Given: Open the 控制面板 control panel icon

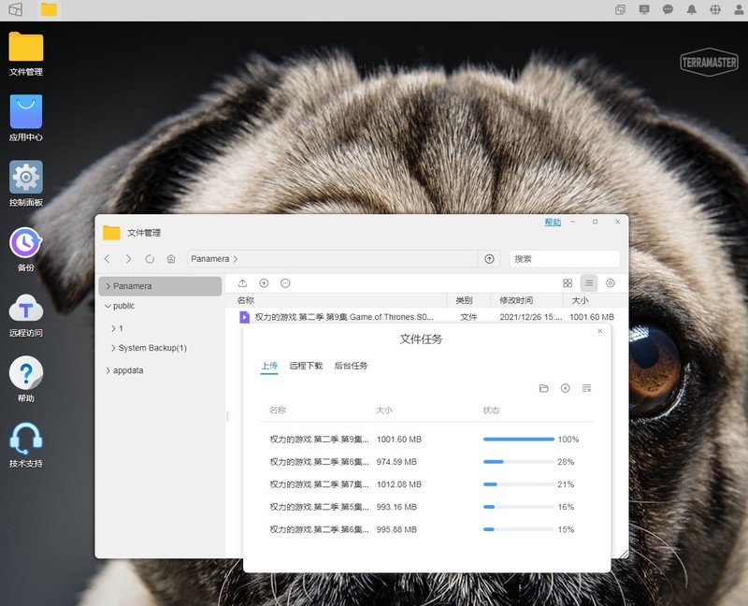Looking at the screenshot, I should [26, 178].
